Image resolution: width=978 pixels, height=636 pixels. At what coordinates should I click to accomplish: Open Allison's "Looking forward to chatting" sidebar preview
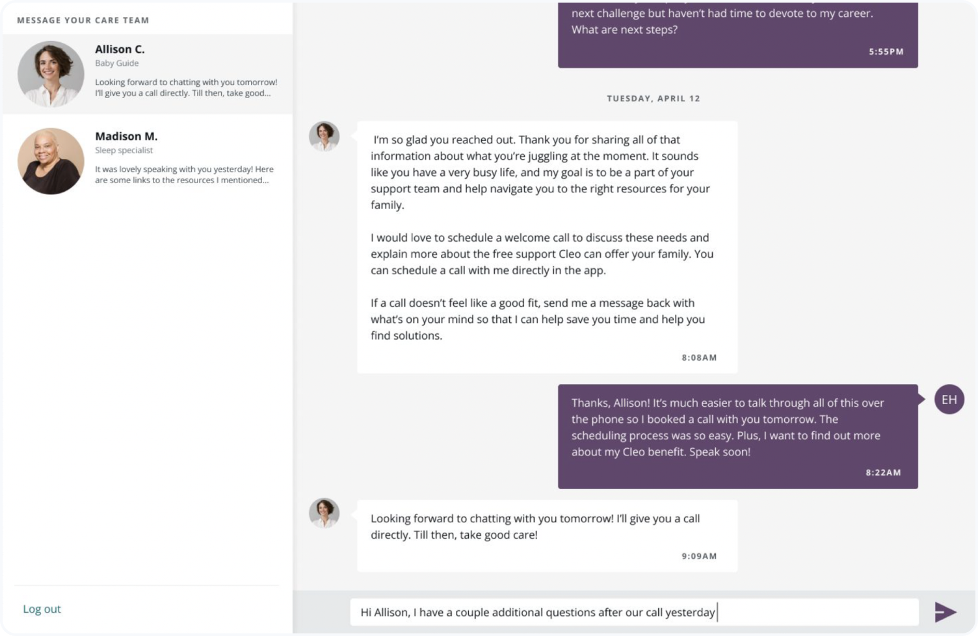[186, 88]
